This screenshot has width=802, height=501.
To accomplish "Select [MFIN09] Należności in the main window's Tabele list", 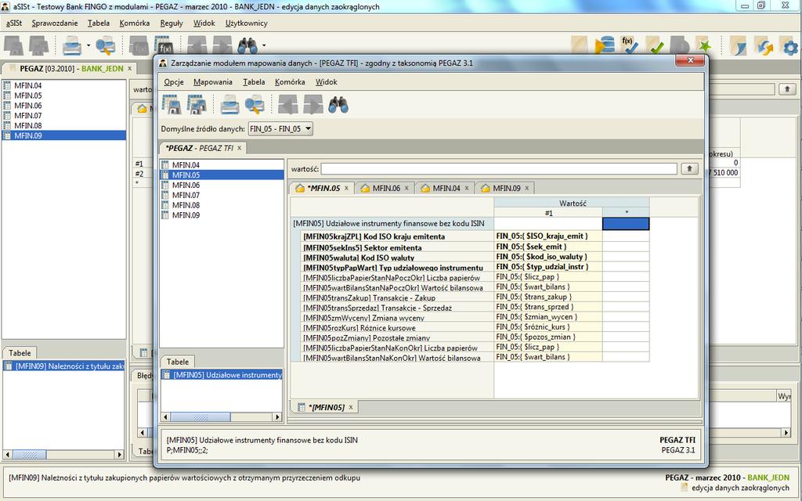I will point(64,366).
